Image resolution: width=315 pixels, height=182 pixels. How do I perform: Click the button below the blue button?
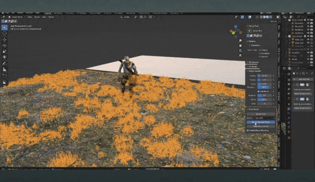(261, 126)
